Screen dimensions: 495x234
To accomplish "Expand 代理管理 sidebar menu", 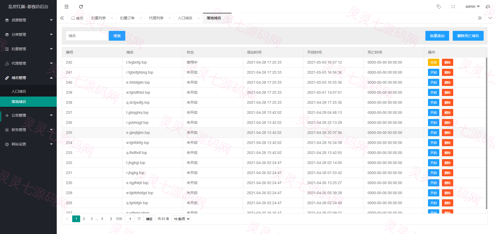I will point(28,63).
